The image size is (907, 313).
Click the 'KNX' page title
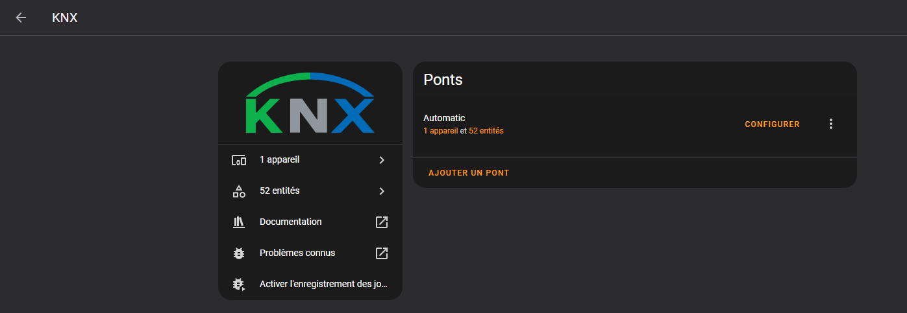[65, 17]
